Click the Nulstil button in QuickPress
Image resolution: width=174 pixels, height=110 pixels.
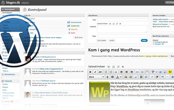point(112,40)
